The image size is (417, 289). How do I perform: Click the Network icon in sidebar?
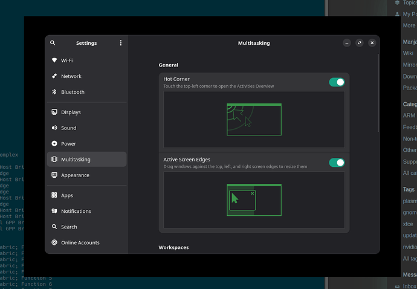click(54, 76)
